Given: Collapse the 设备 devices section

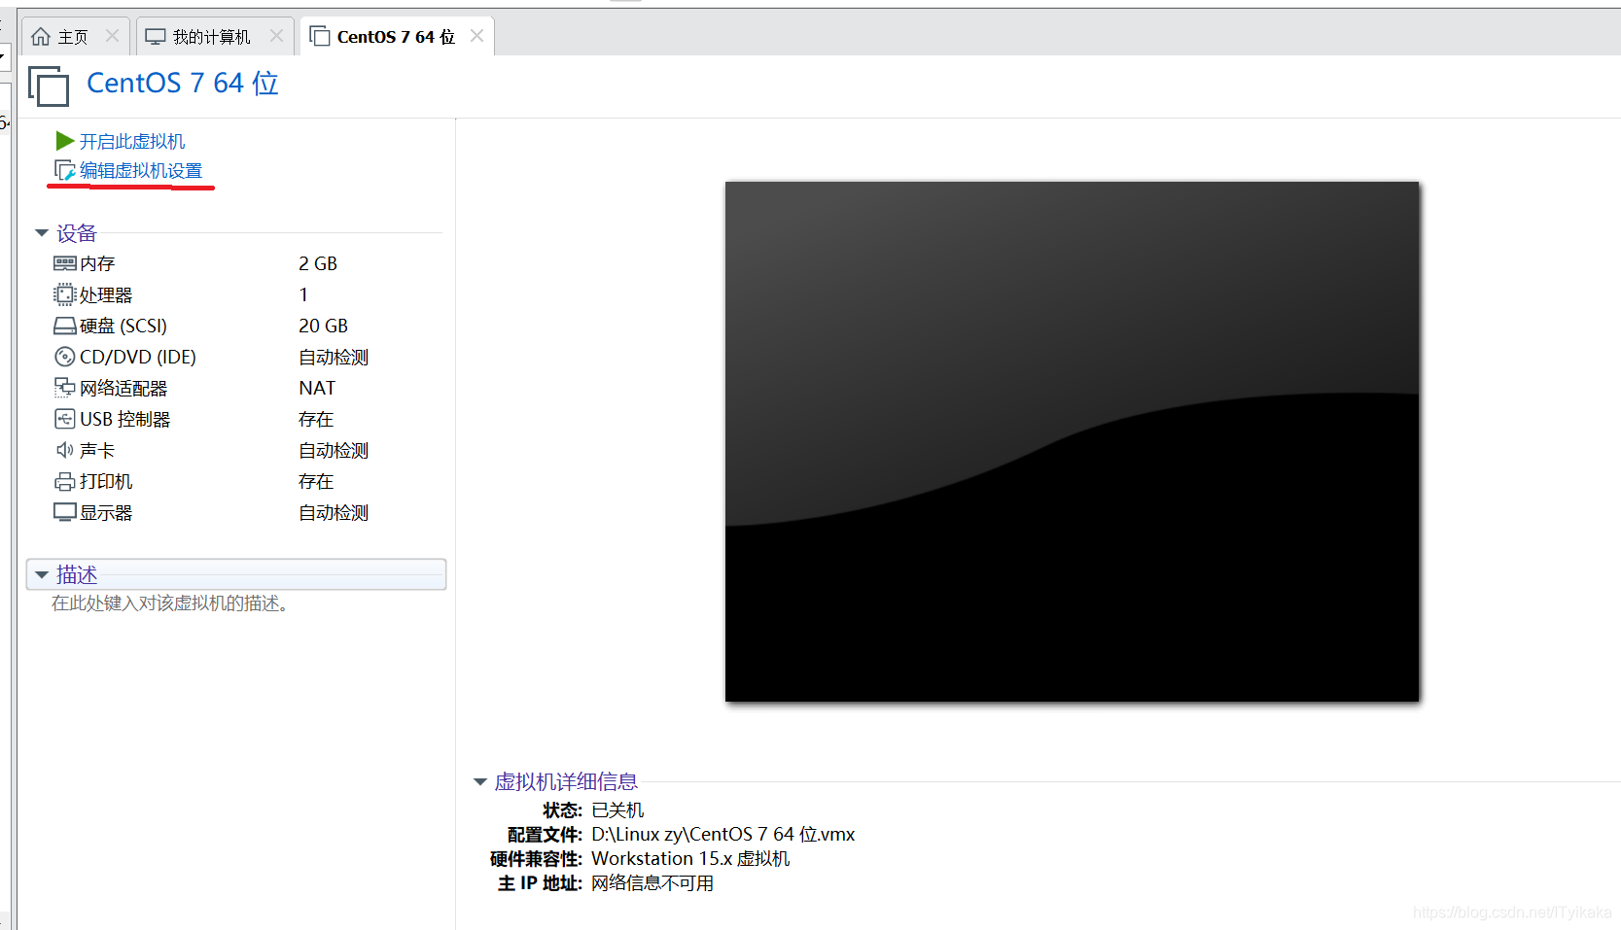Looking at the screenshot, I should click(41, 232).
